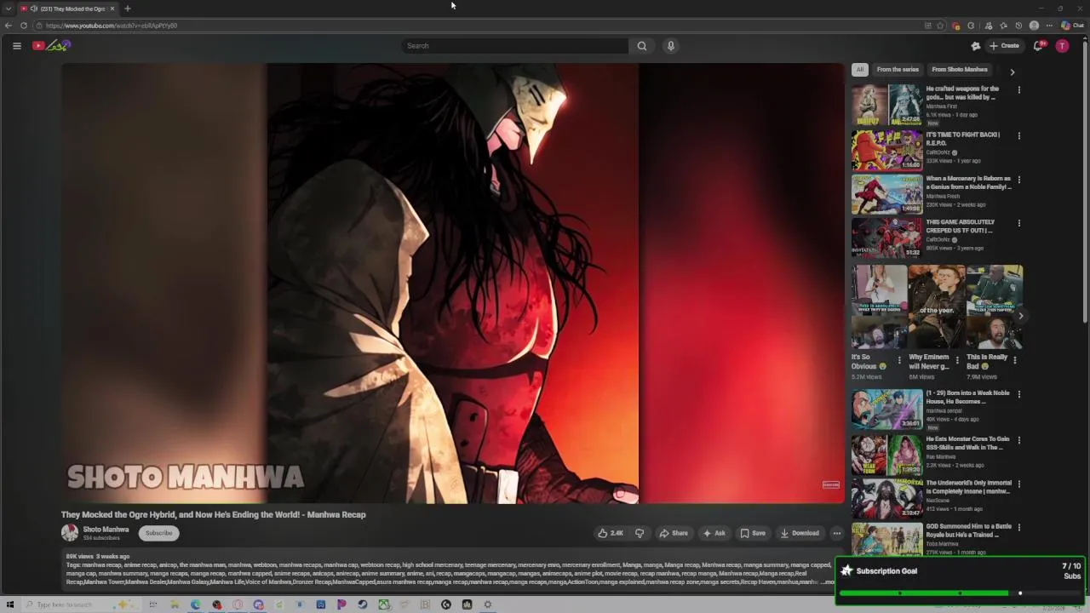Click the Create button

point(1005,46)
